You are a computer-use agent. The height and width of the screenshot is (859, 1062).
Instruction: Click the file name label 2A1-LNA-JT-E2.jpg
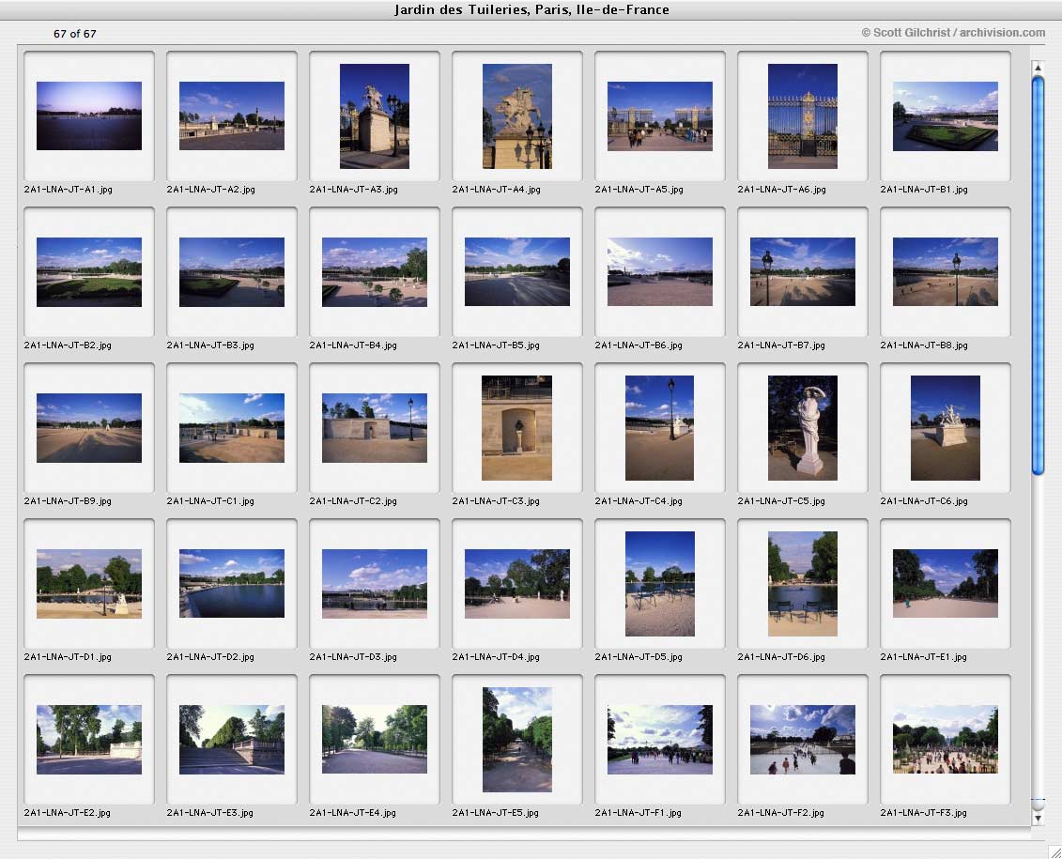tap(67, 812)
